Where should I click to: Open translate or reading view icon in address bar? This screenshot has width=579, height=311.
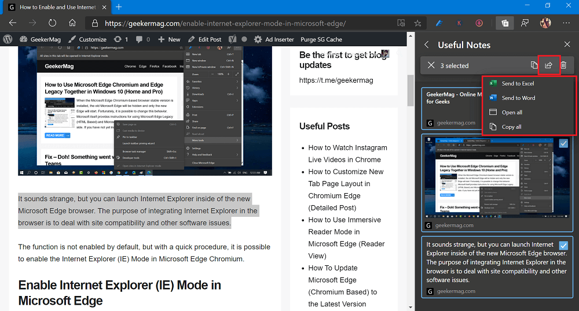point(401,23)
